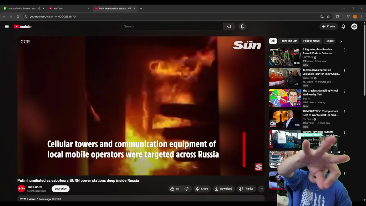This screenshot has width=366, height=206.
Task: Click the video player to pause
Action: (141, 106)
